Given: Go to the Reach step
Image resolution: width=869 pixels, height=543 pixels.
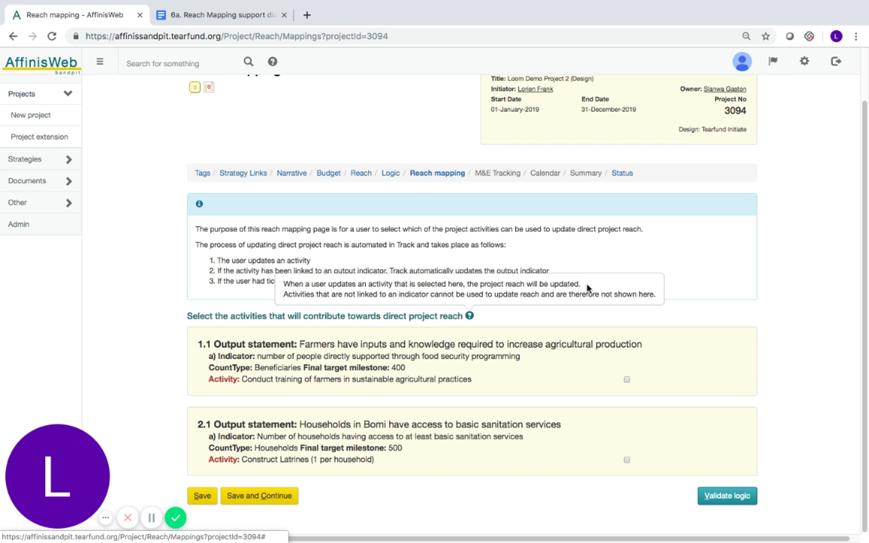Looking at the screenshot, I should click(361, 173).
